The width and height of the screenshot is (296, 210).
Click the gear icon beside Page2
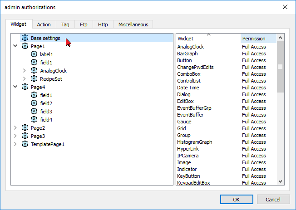(x=25, y=128)
